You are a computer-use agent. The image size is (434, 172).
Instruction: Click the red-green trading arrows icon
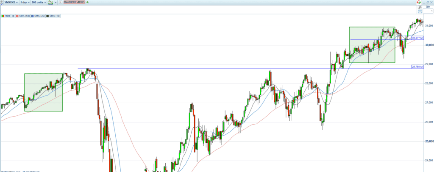coord(418,2)
